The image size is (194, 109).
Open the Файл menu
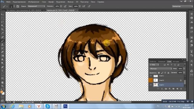(8, 2)
